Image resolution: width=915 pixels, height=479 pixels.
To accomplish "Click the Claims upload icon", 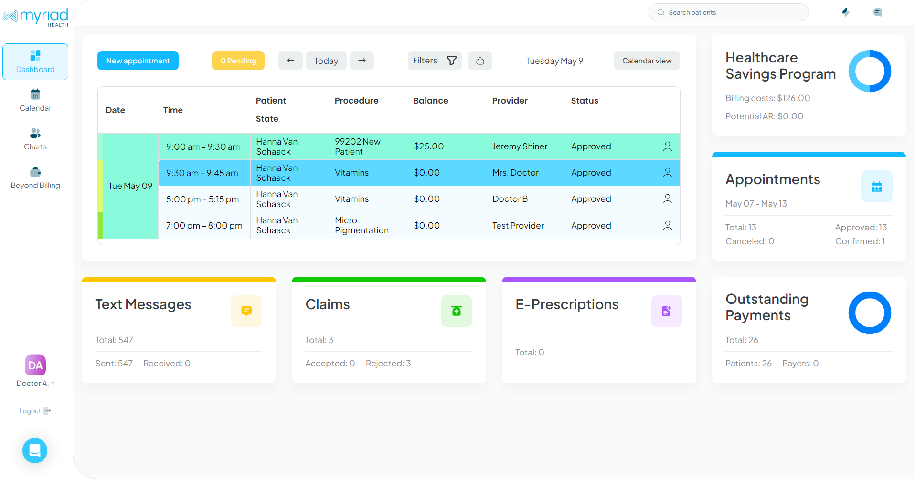I will (456, 311).
